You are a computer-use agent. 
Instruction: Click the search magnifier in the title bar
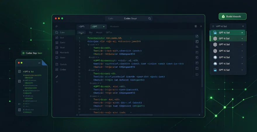coord(150,18)
